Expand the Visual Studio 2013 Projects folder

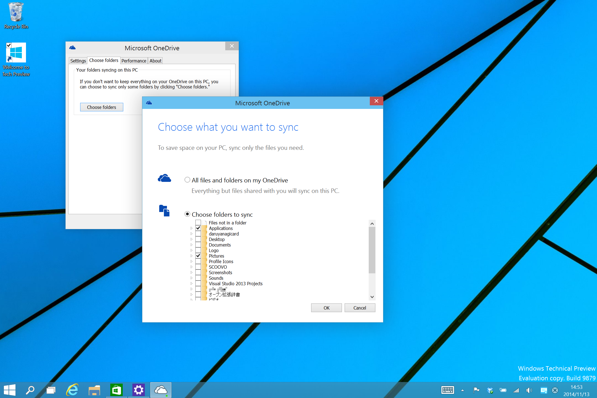pos(192,283)
